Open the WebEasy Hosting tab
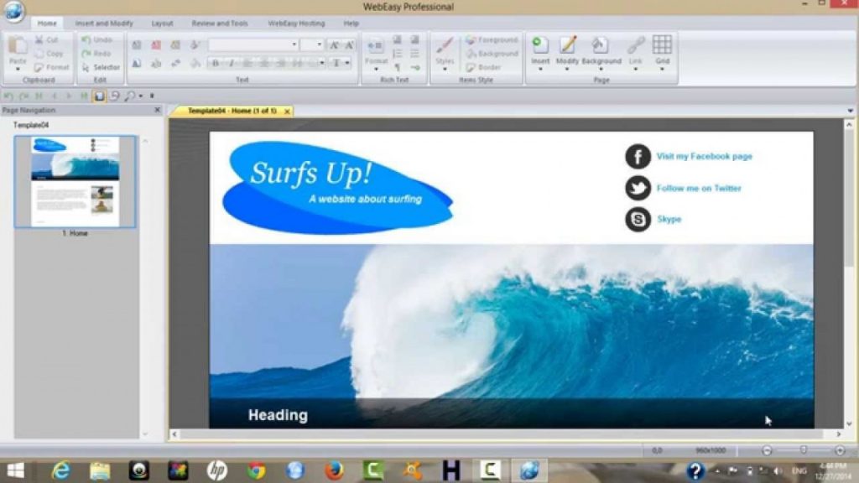 tap(296, 23)
